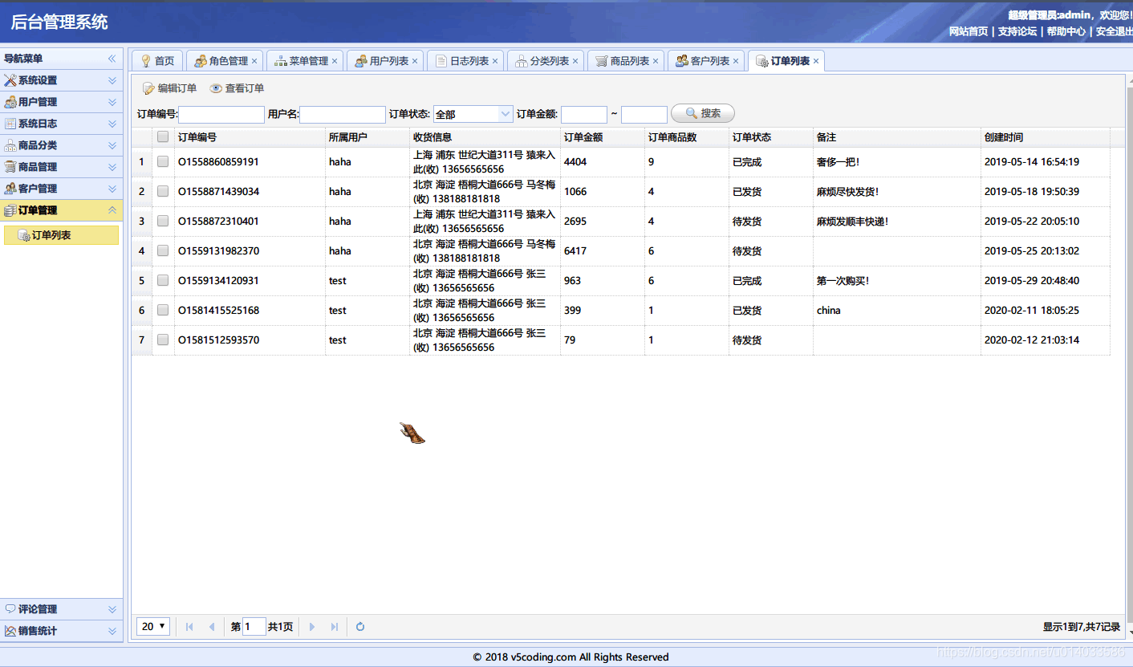
Task: Click the 销售统计 chart icon
Action: pos(10,631)
